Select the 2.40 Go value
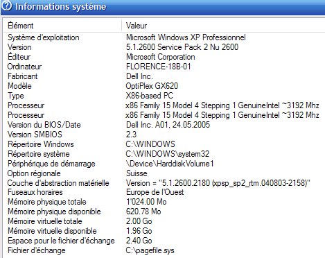325x258 pixels. 139,241
